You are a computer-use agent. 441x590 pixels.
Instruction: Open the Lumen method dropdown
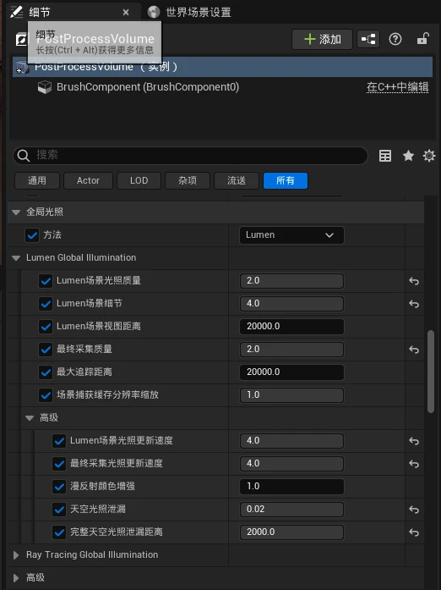pyautogui.click(x=291, y=235)
